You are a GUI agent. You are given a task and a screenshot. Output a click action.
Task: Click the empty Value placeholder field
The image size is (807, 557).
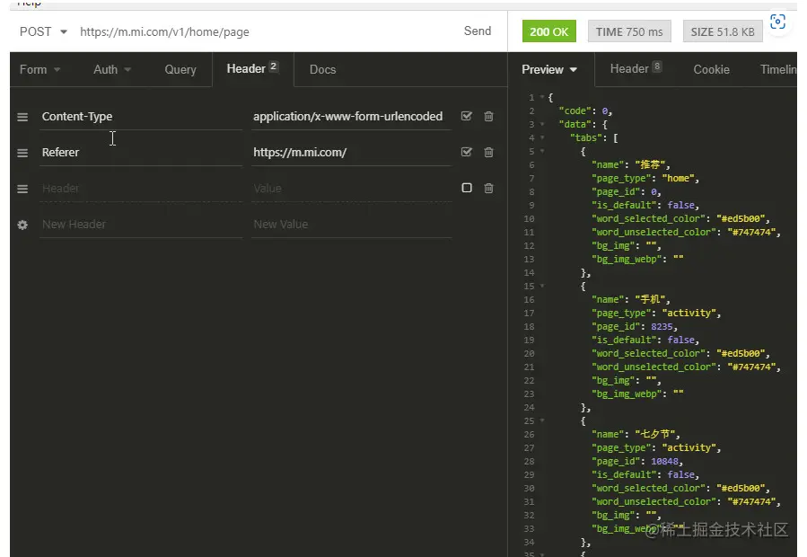point(352,189)
